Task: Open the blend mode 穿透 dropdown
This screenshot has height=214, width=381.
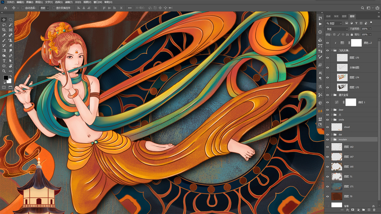Action: pos(337,29)
